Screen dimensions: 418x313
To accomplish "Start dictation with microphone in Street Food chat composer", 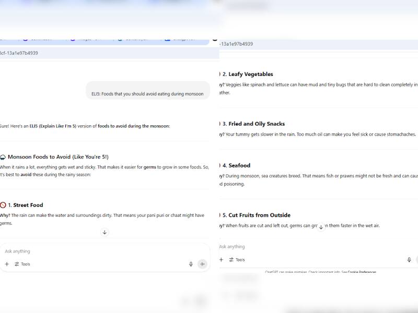I will click(191, 264).
